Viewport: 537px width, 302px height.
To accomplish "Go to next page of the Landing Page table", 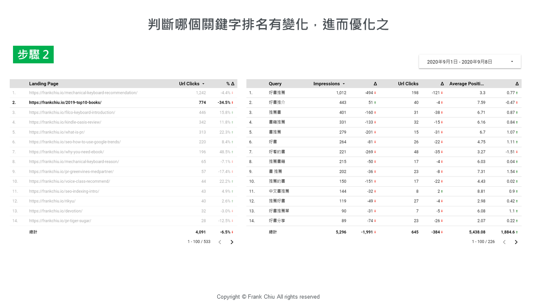I will tap(232, 242).
